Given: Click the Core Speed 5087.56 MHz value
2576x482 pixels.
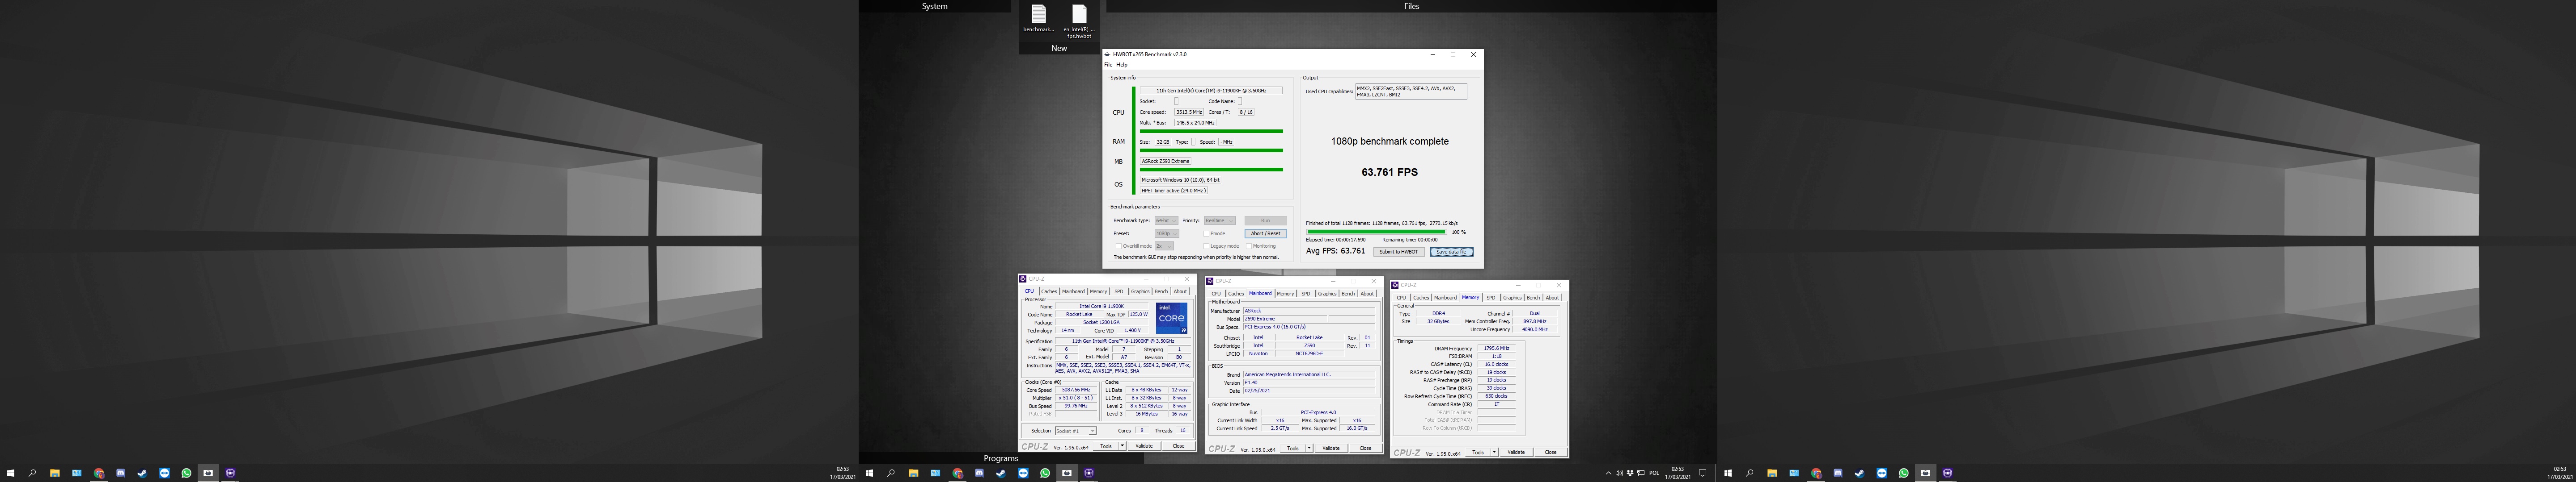Looking at the screenshot, I should 1076,390.
